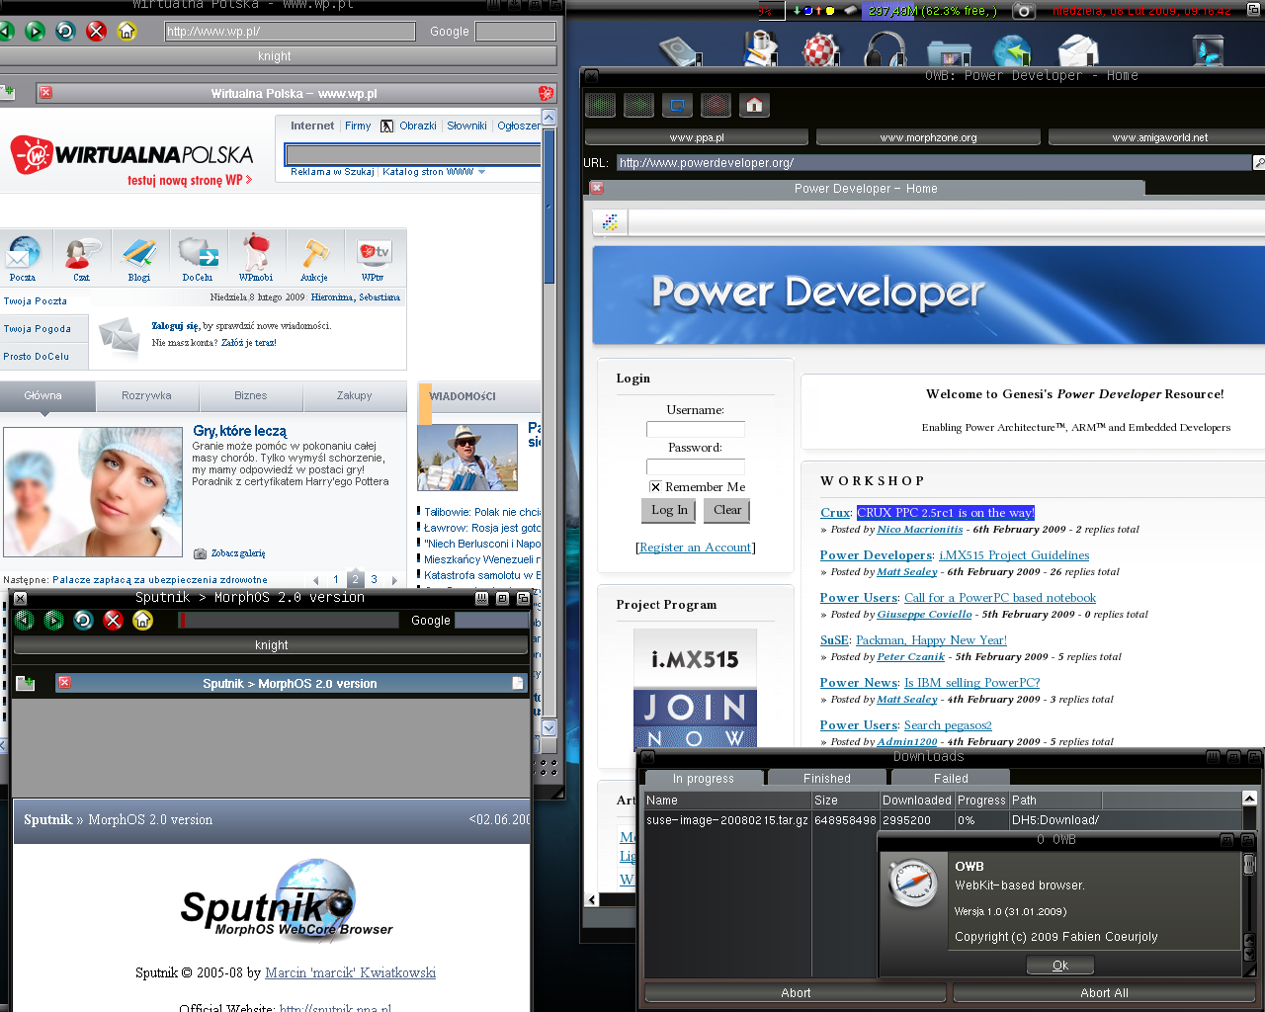Stop loading in the Sputnik window

click(114, 620)
